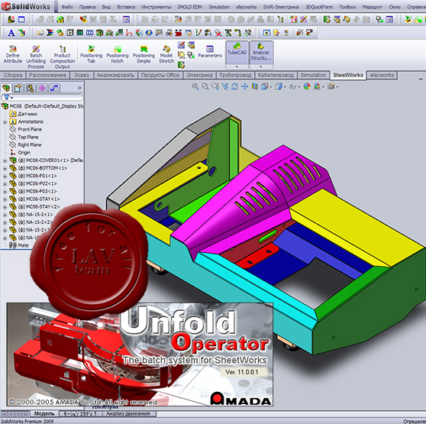Select the Top Plane item
This screenshot has height=424, width=426.
tap(28, 138)
